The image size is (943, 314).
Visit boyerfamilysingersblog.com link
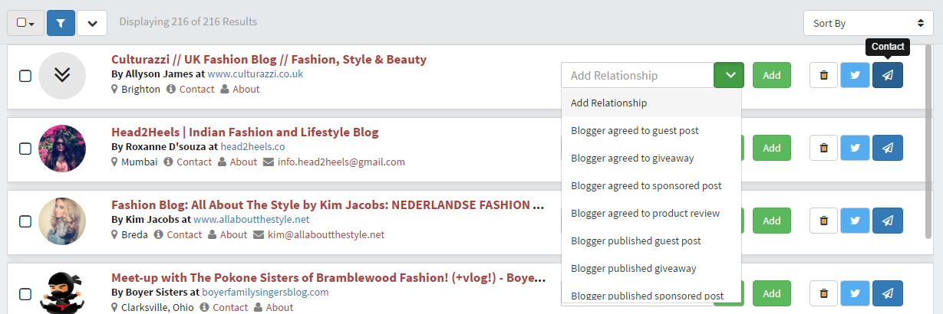coord(265,293)
